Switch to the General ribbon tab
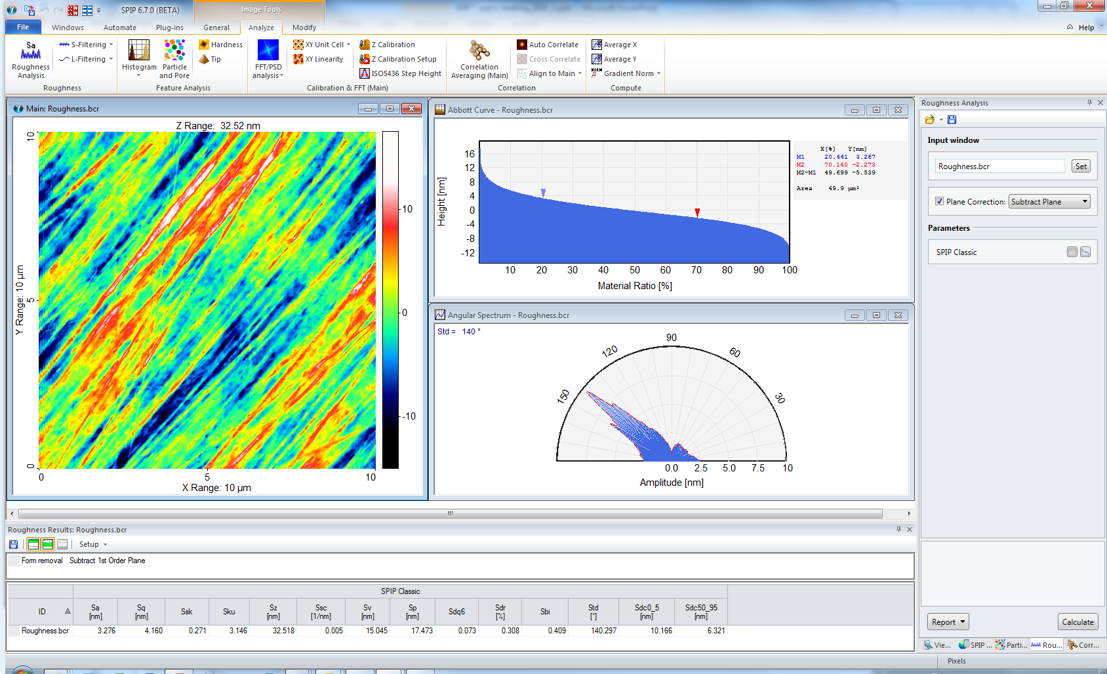1107x674 pixels. 216,28
